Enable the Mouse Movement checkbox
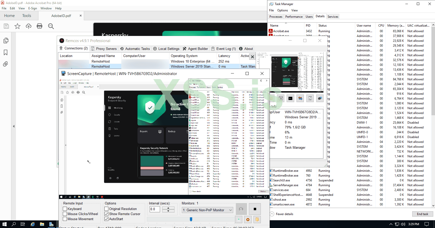Screen dimensions: 435x228 [x=65, y=219]
